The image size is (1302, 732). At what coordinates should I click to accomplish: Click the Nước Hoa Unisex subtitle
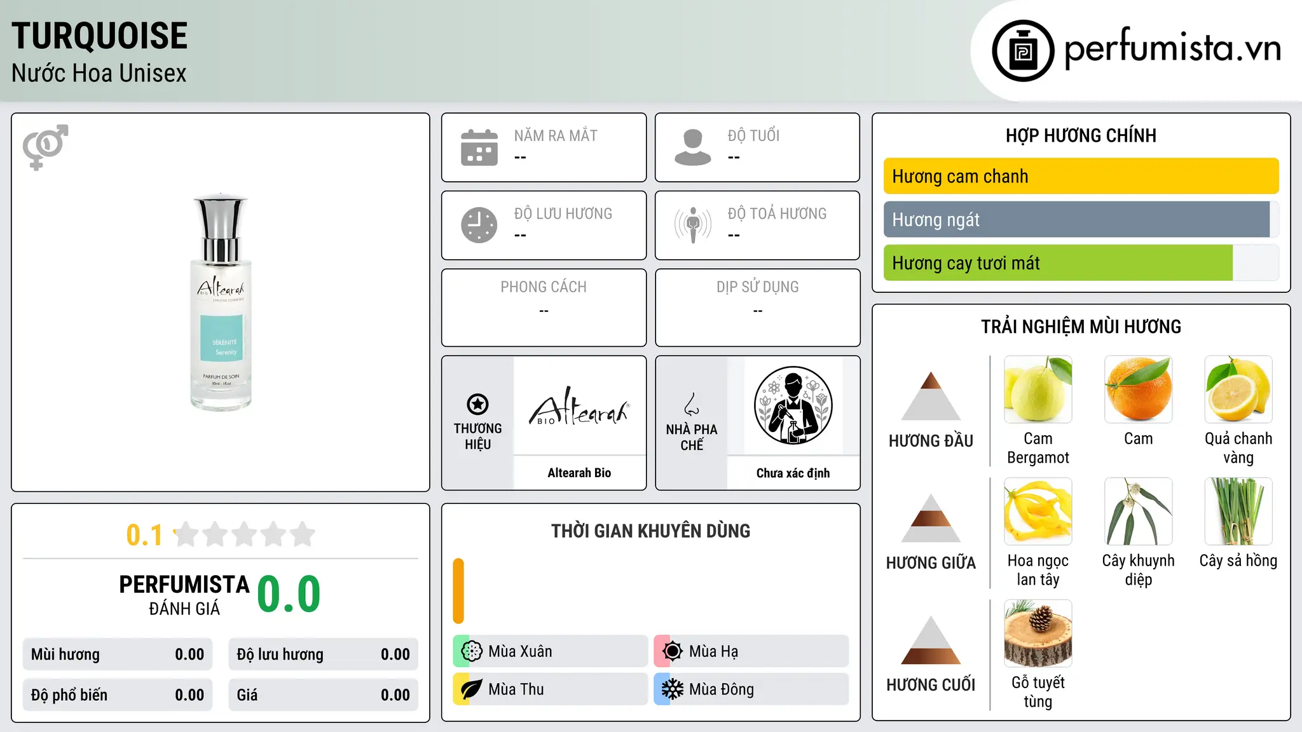point(99,73)
